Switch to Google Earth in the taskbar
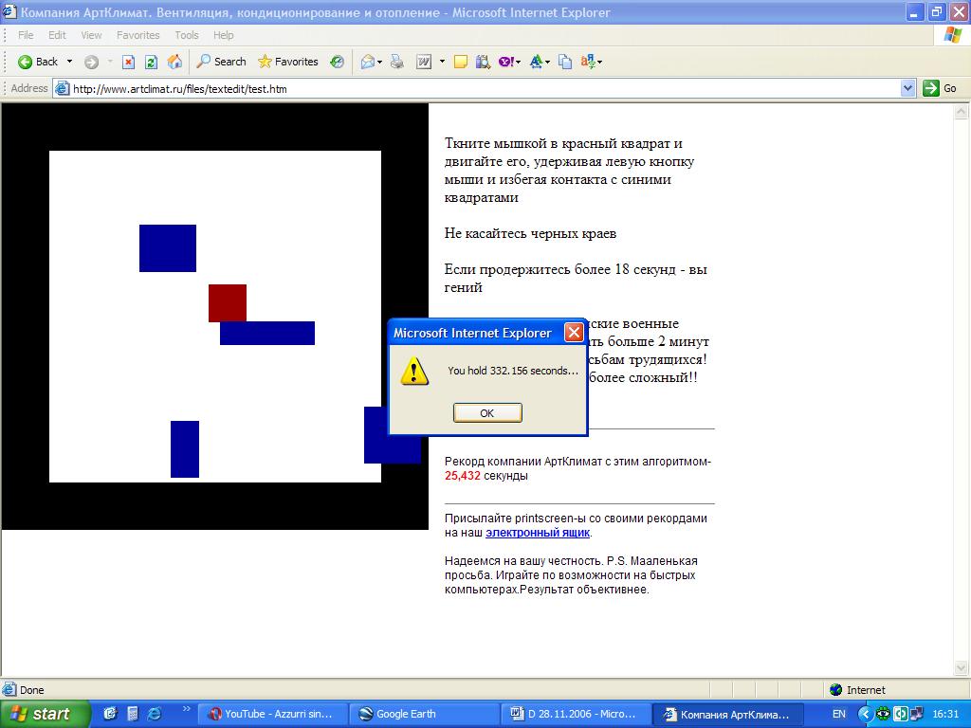 424,714
